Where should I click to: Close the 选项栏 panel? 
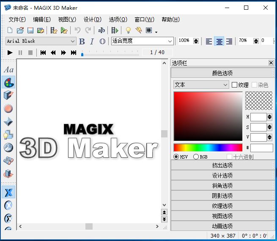[x=271, y=63]
